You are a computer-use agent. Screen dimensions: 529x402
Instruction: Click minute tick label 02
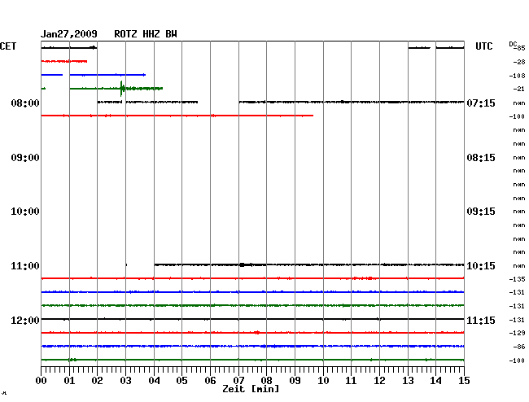click(x=97, y=380)
